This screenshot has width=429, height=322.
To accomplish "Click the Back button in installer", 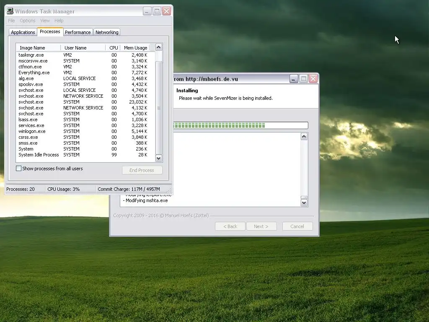I will [230, 226].
